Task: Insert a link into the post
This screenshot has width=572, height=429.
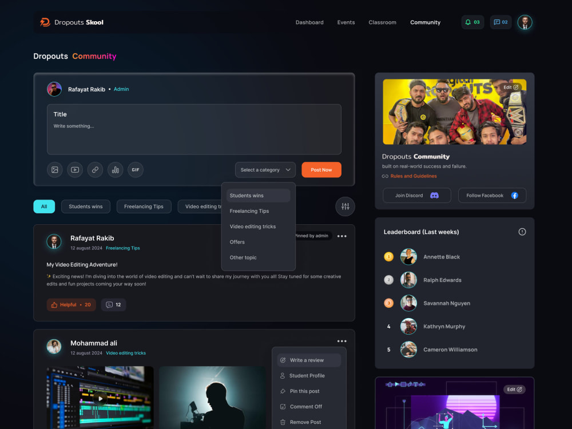Action: tap(95, 170)
